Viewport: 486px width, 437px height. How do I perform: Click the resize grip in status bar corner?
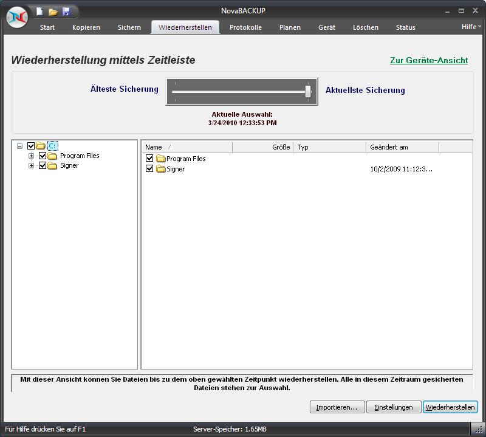[479, 429]
